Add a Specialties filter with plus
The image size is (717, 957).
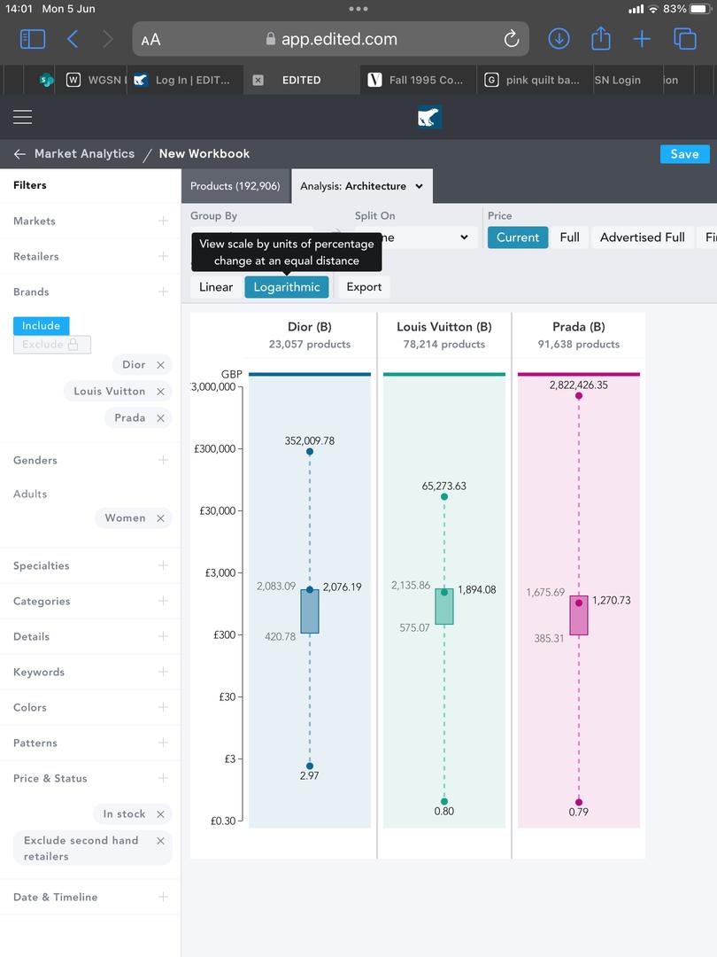[164, 565]
